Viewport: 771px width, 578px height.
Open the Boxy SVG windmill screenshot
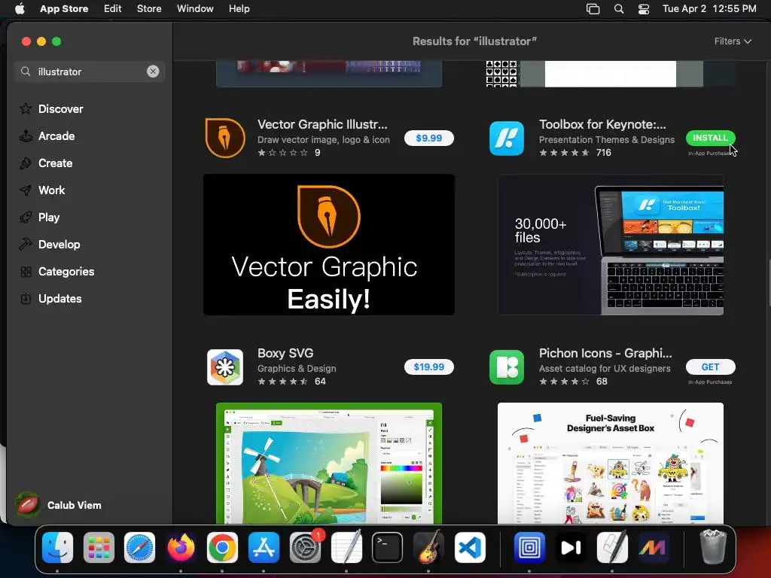(329, 463)
